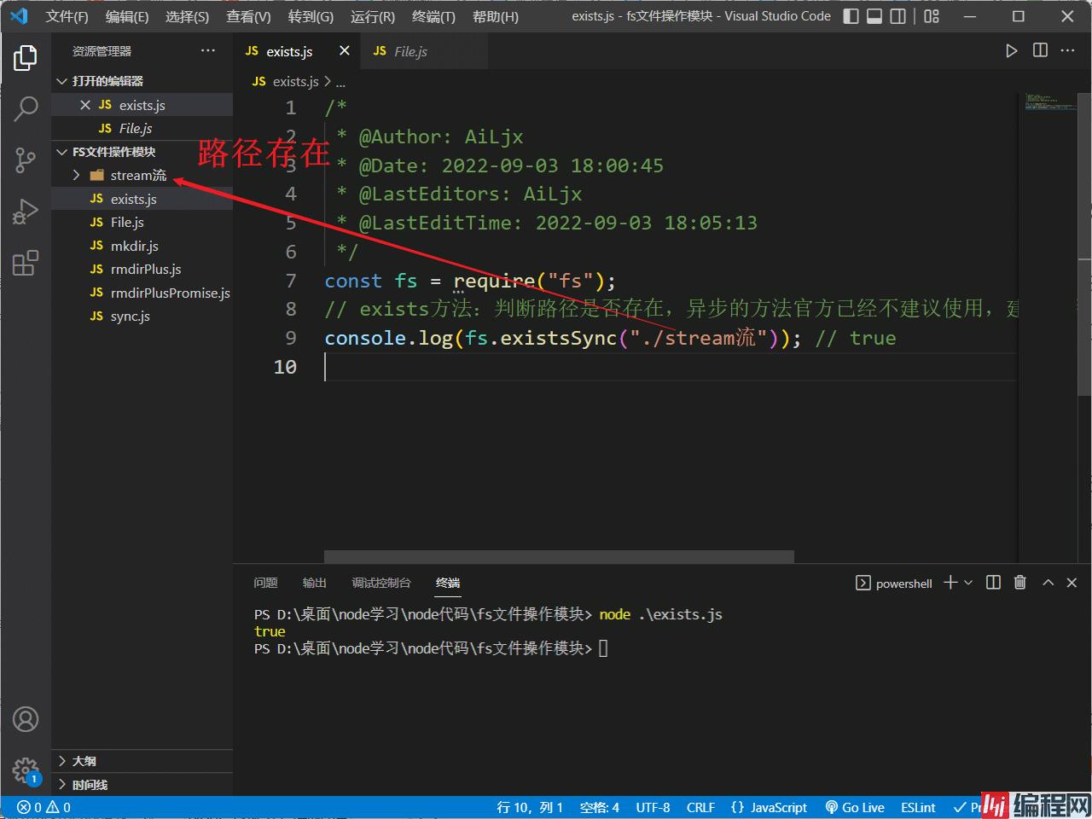Toggle bottom panel layout icon
Screen dimensions: 1092x819
coord(874,16)
